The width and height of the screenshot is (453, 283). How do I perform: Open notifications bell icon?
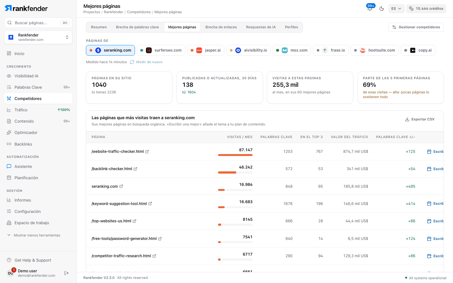(x=370, y=8)
